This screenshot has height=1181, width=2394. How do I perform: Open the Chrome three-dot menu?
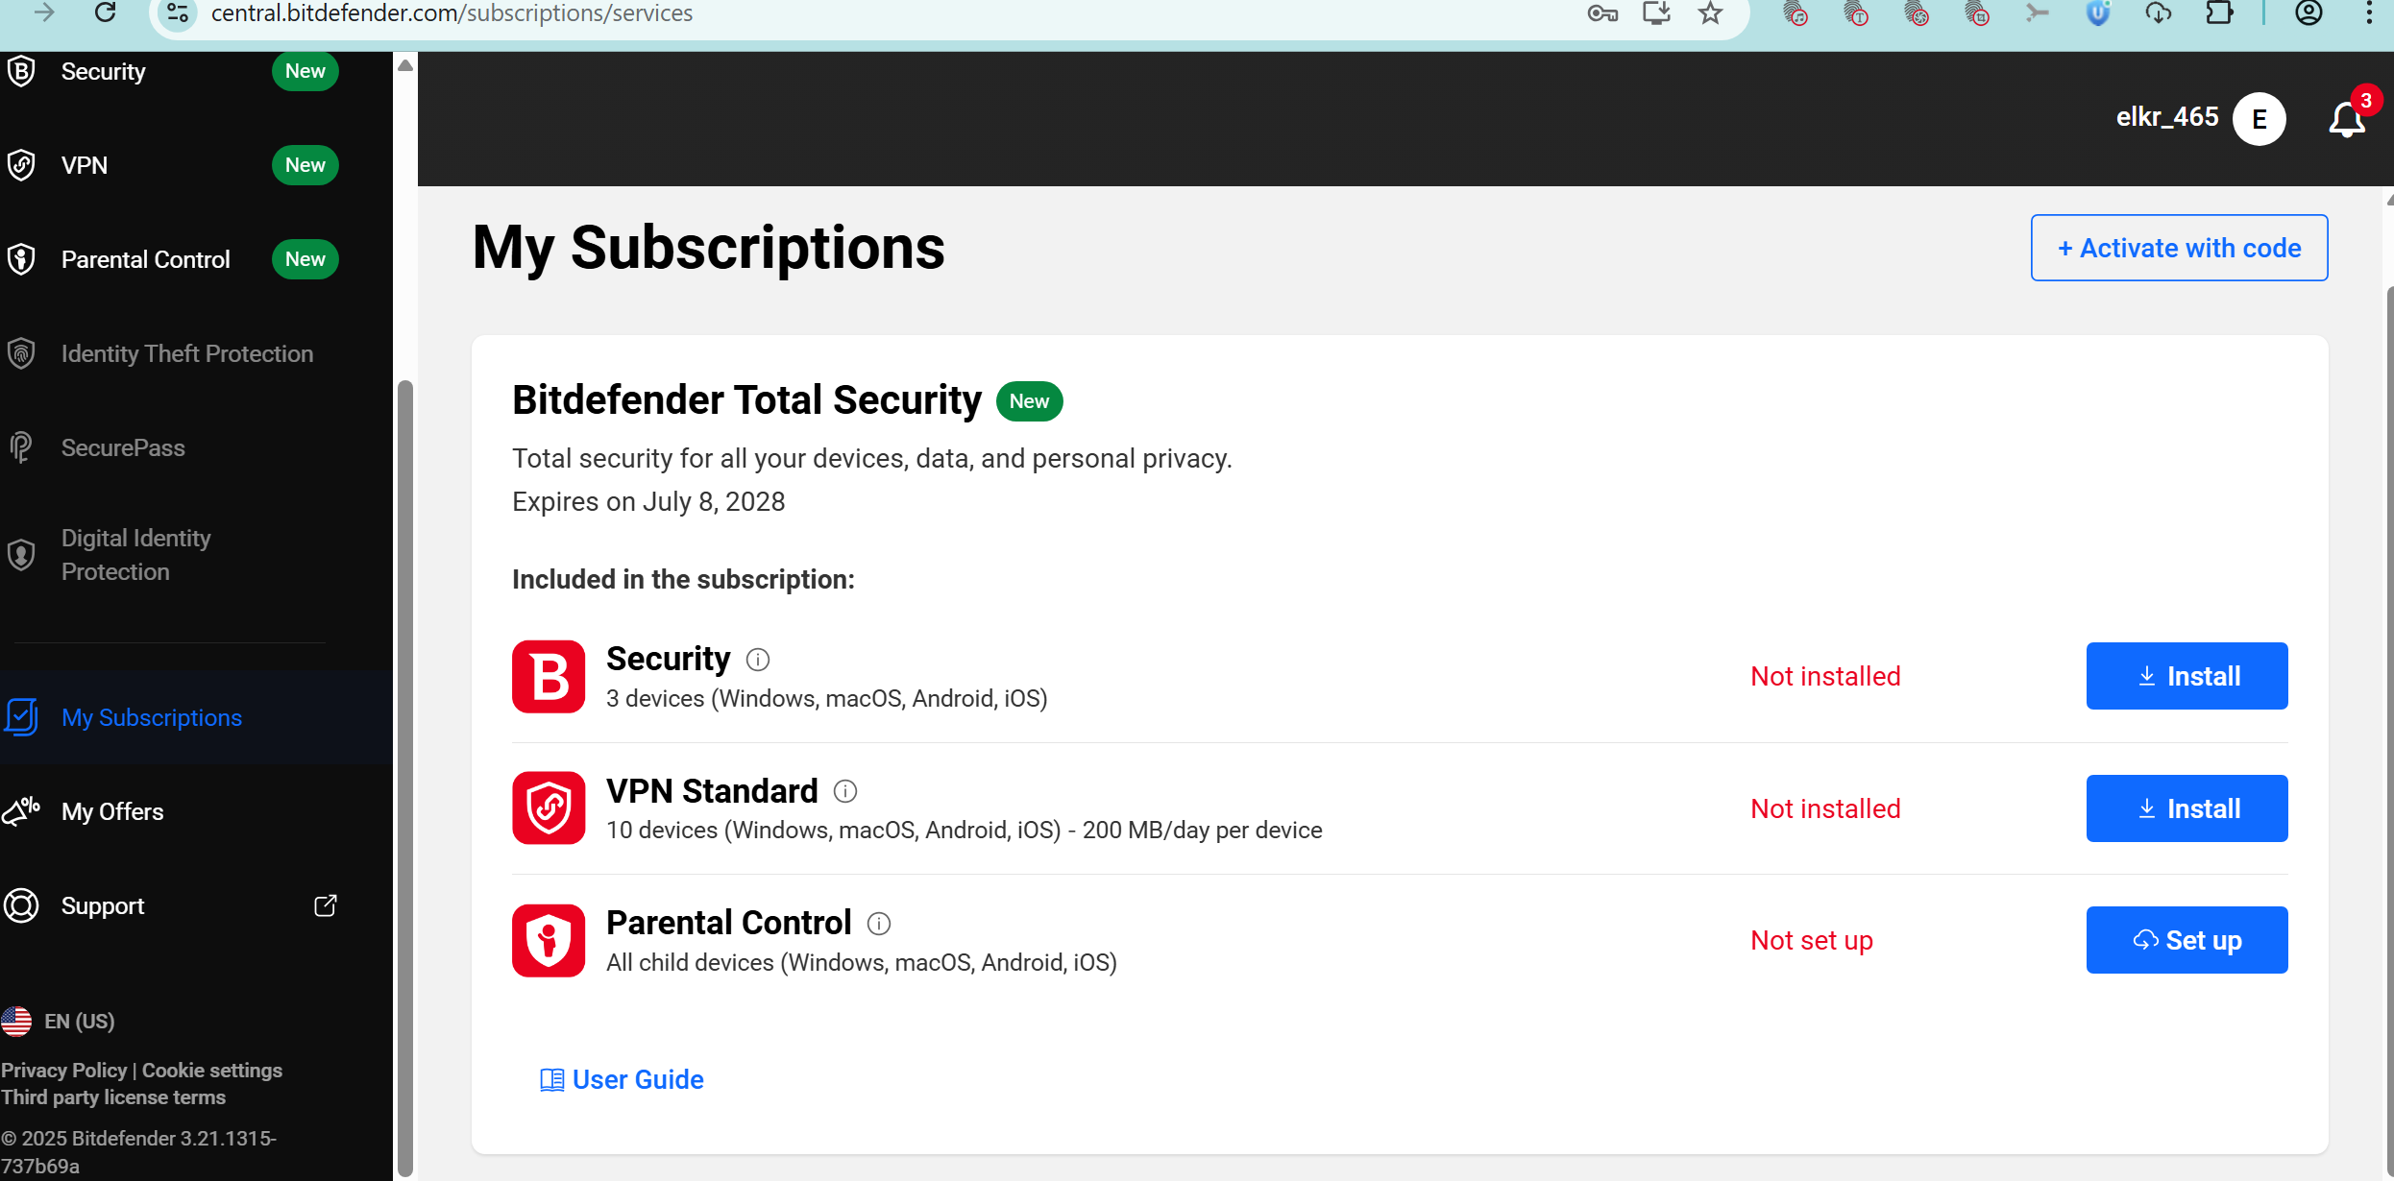pos(2369,13)
